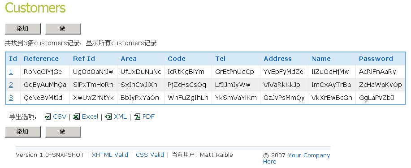Open customer record with Id 3
Viewport: 411px width, 168px height.
click(11, 98)
